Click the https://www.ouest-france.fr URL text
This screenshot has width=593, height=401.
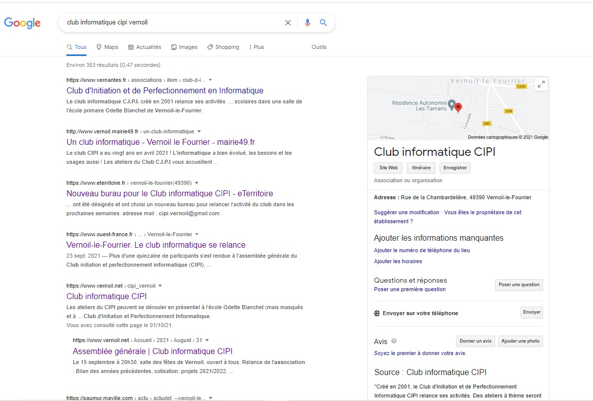point(100,234)
